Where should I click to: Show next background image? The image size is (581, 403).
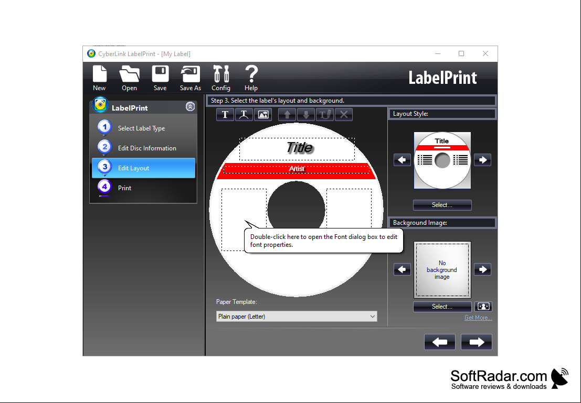pos(482,269)
